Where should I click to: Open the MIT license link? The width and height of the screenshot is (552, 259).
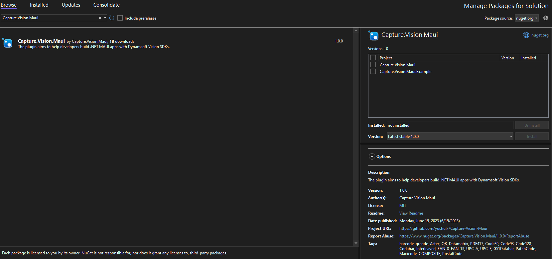pos(403,206)
